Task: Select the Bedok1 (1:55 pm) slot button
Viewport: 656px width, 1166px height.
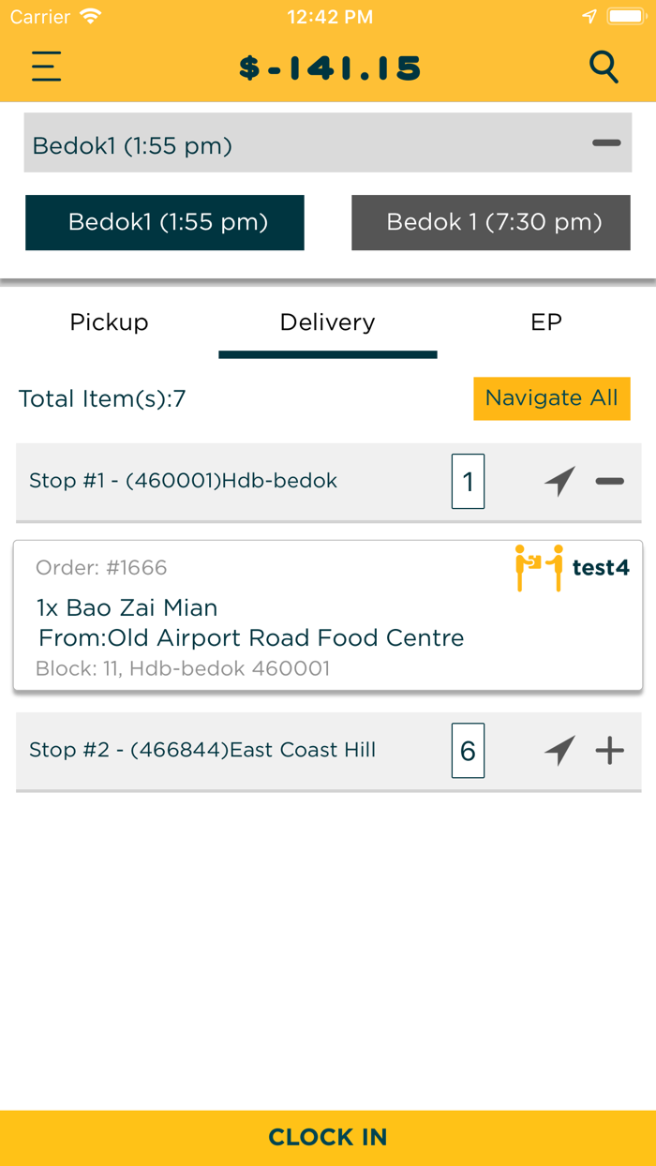Action: tap(165, 223)
